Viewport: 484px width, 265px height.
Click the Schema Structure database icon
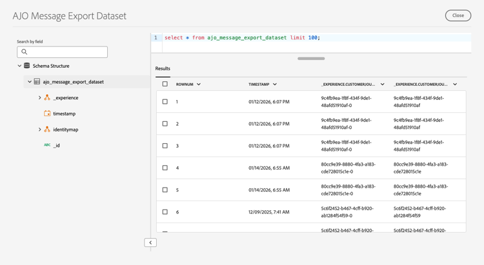[x=26, y=66]
